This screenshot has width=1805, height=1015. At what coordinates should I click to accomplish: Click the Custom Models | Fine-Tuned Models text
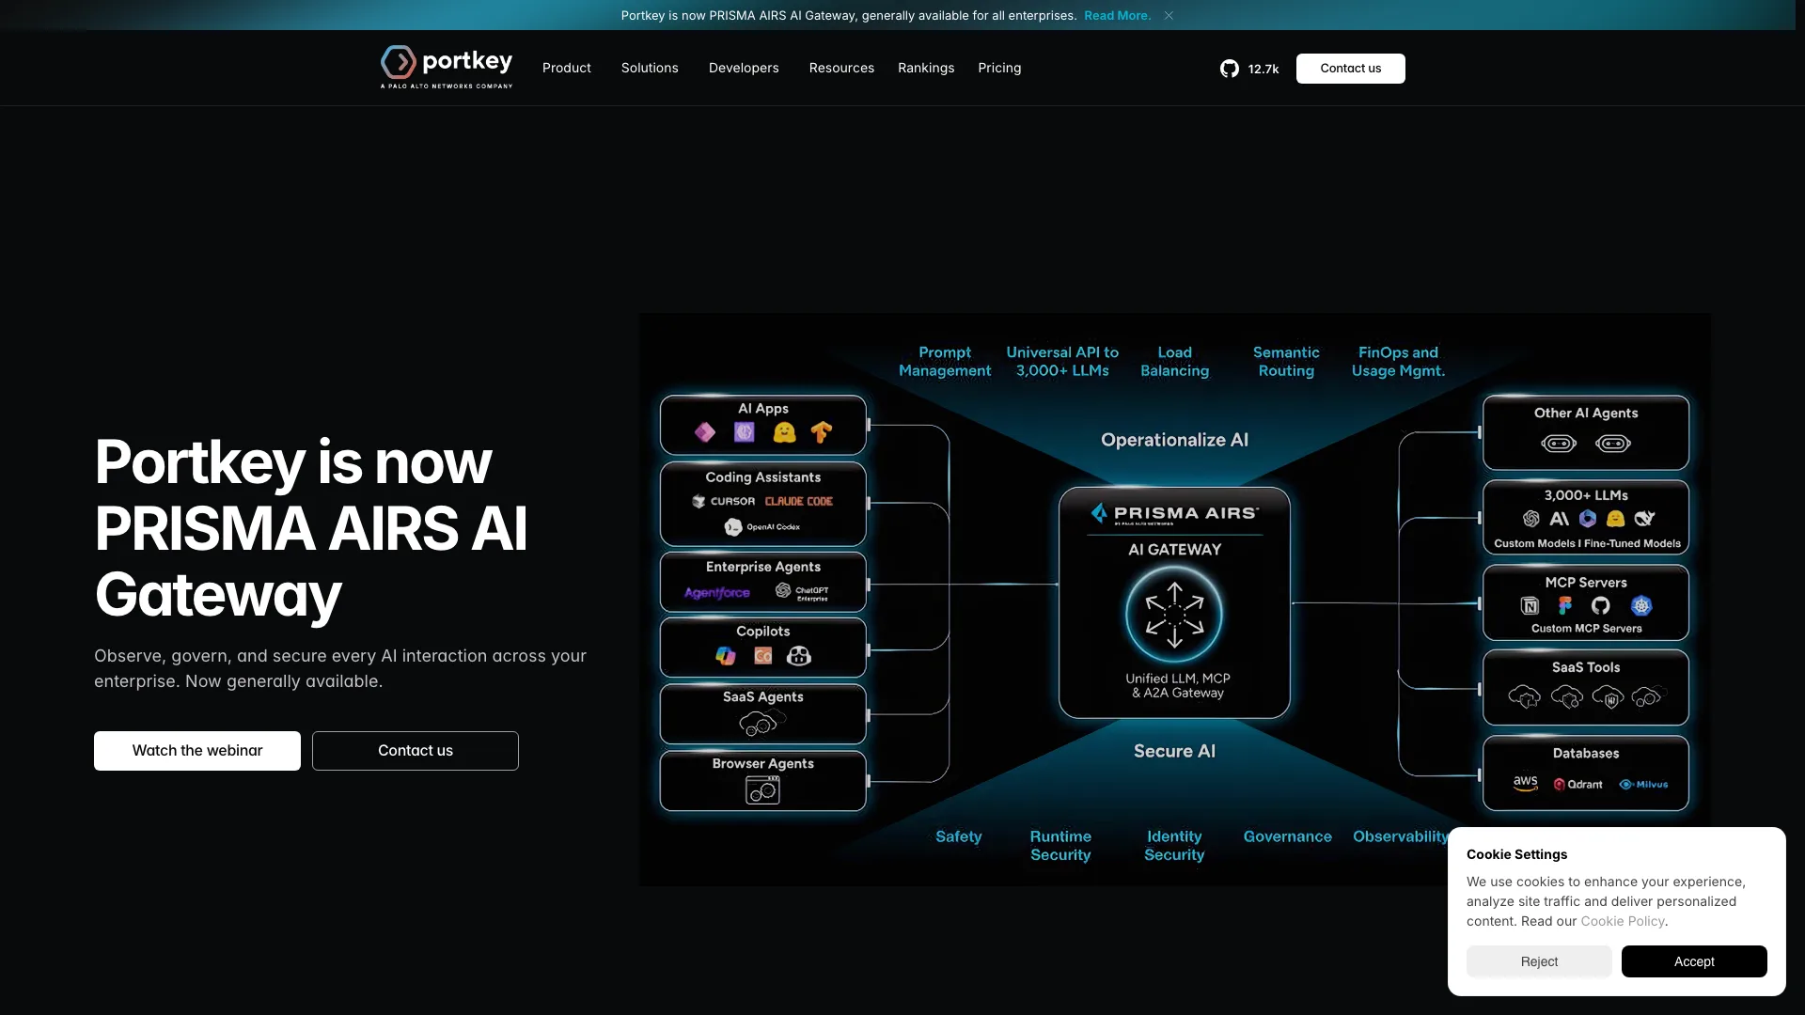[1587, 543]
